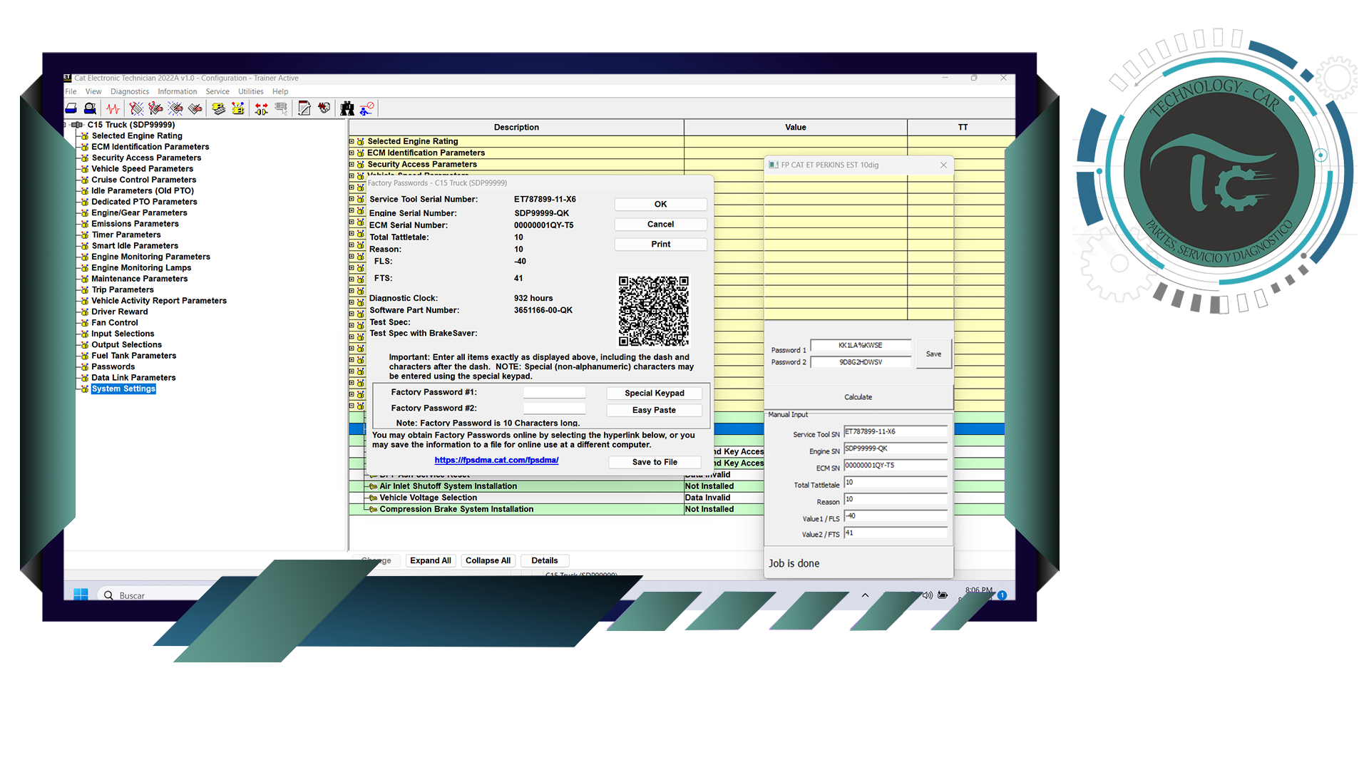Click Calculate in FP CAT ET window

coord(858,397)
